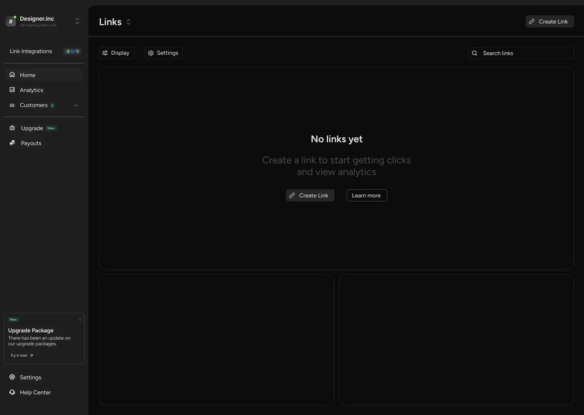Click the New badge in the upgrade card
This screenshot has height=415, width=584.
click(13, 320)
